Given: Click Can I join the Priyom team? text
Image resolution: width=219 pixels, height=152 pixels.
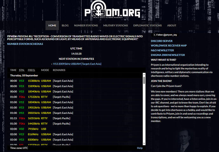Looking at the screenshot, I should 166,86.
